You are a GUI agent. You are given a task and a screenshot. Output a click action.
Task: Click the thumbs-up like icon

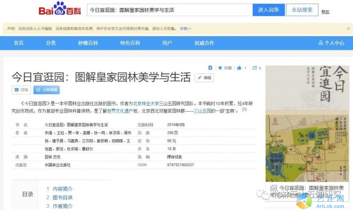[239, 68]
